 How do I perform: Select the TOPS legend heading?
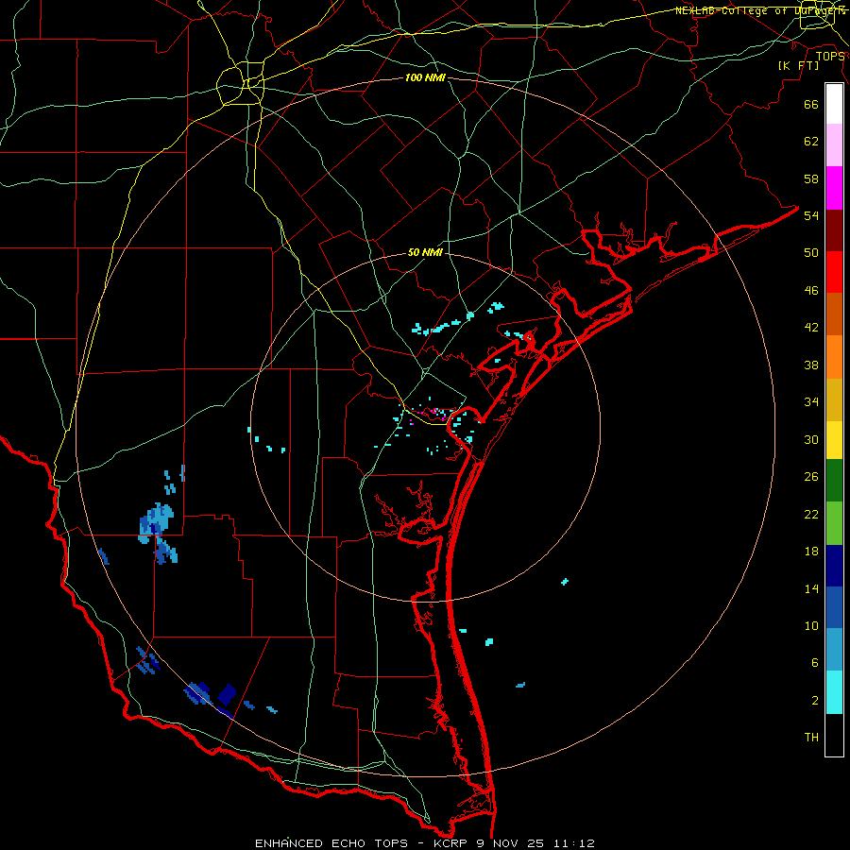pos(830,57)
